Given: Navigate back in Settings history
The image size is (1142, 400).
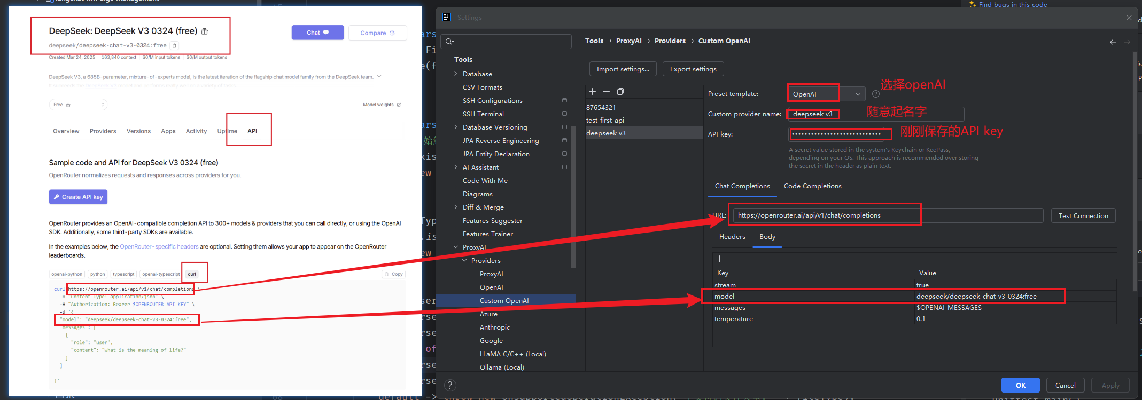Looking at the screenshot, I should click(1113, 42).
